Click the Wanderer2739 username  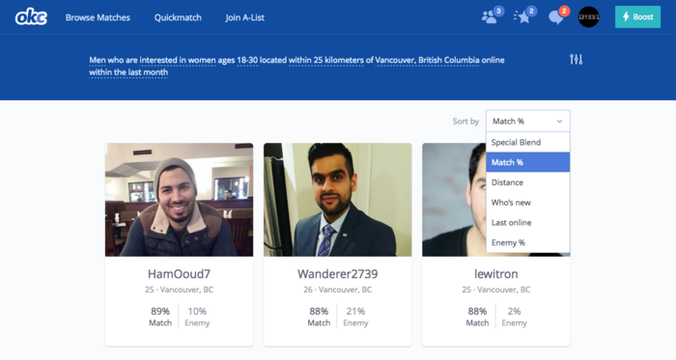(x=338, y=274)
